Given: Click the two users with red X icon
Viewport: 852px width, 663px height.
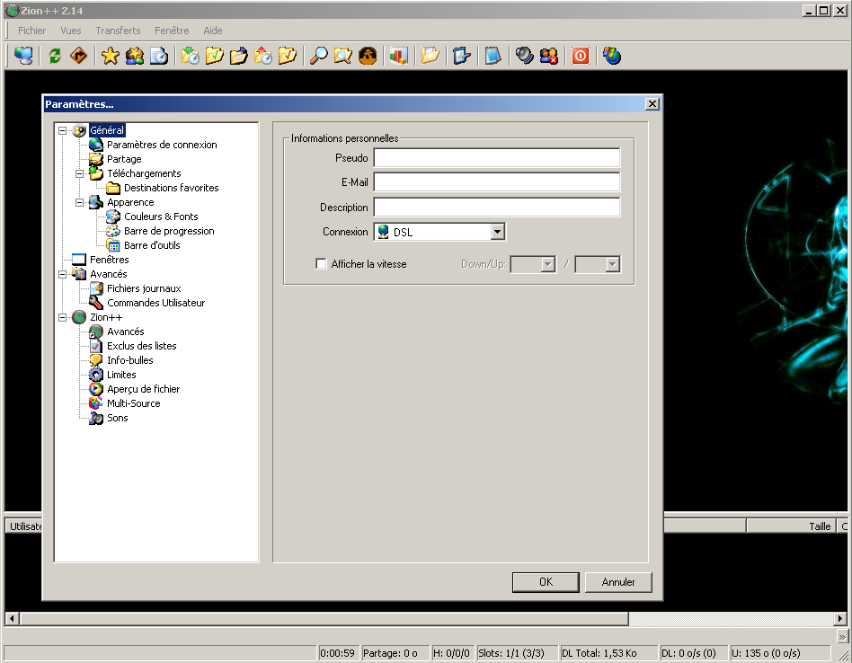Looking at the screenshot, I should [549, 56].
